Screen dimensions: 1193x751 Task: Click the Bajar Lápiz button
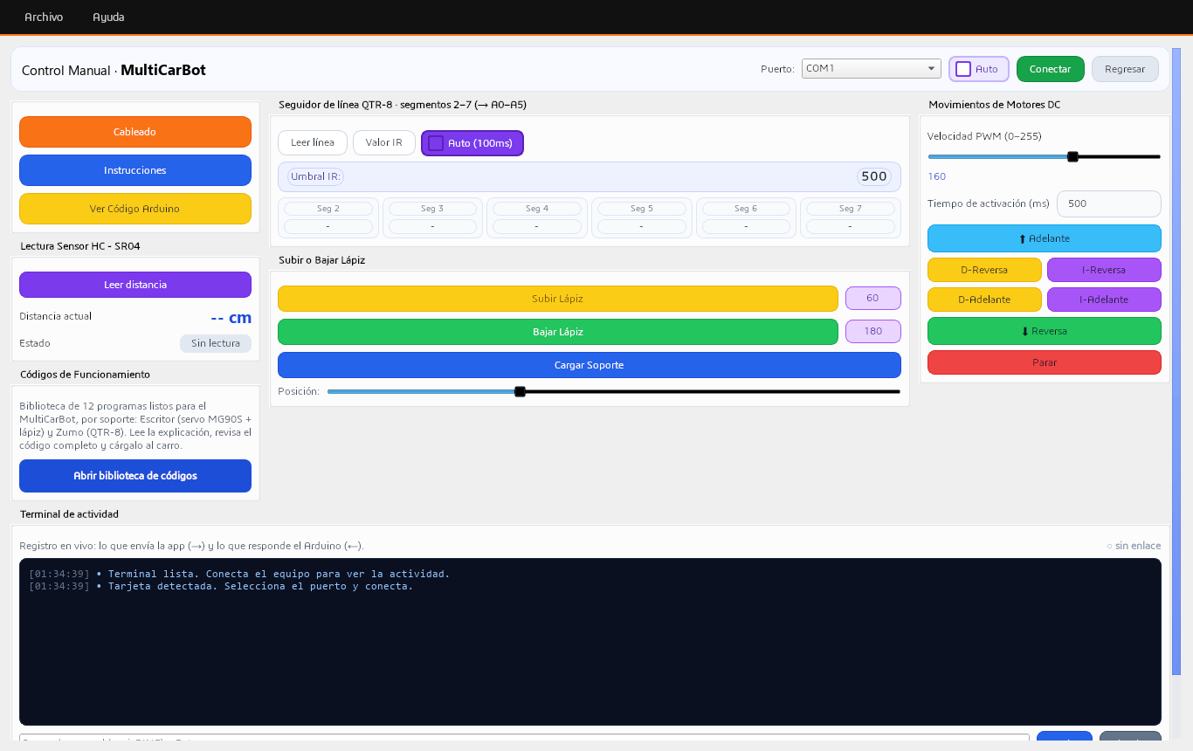click(x=558, y=332)
